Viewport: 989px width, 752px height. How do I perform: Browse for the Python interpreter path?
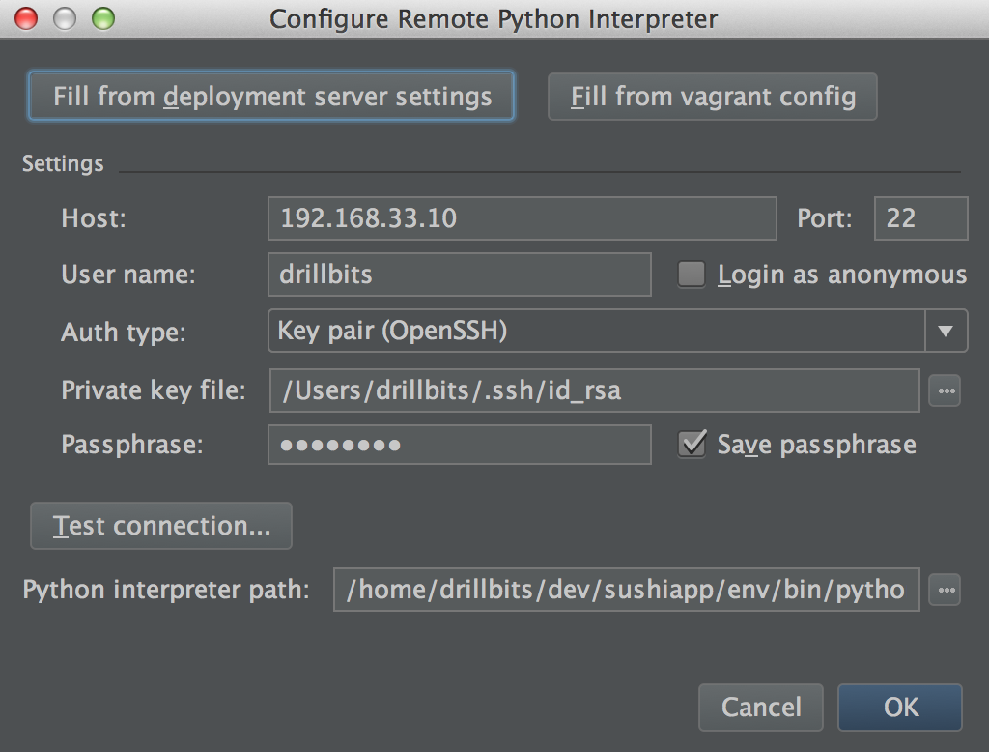[x=945, y=590]
